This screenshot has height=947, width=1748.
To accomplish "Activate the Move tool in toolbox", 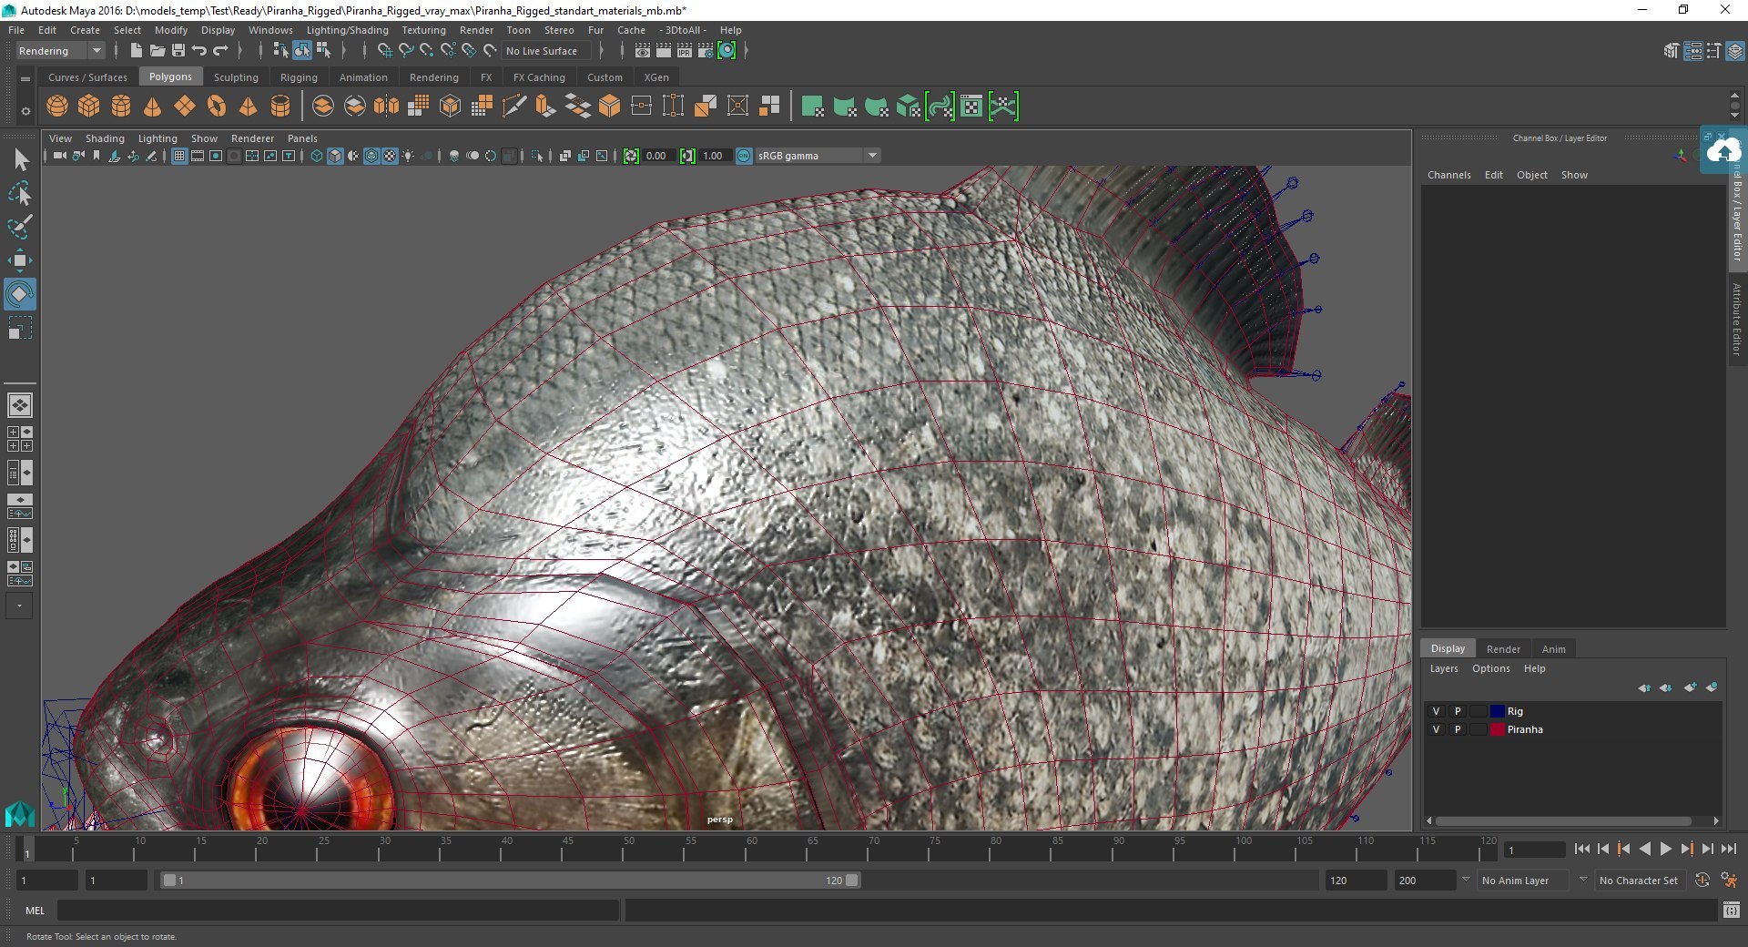I will tap(19, 260).
